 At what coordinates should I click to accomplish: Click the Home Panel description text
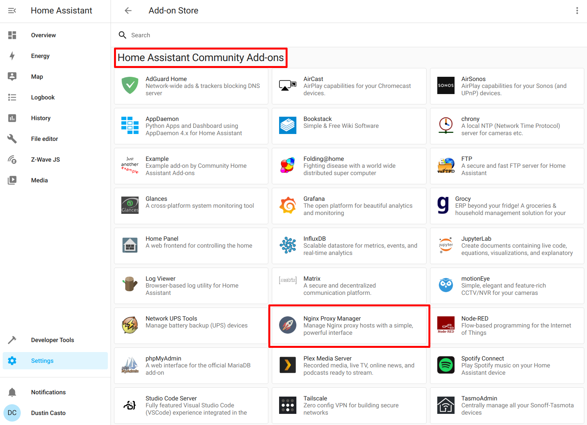(x=199, y=246)
